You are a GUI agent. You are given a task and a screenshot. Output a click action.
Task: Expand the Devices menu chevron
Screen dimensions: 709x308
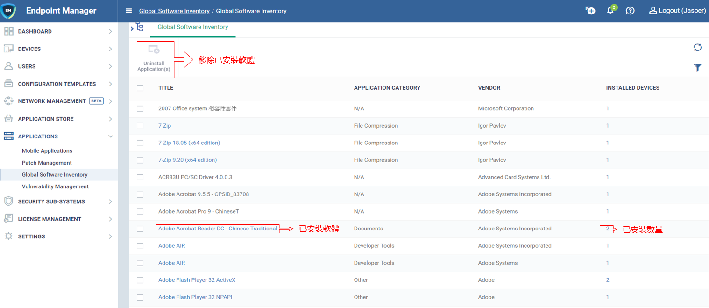pyautogui.click(x=110, y=49)
